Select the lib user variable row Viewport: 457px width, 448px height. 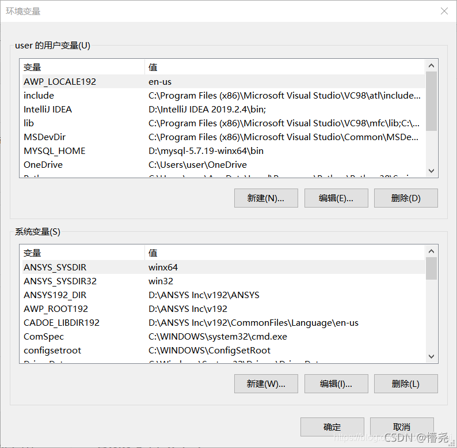(223, 123)
